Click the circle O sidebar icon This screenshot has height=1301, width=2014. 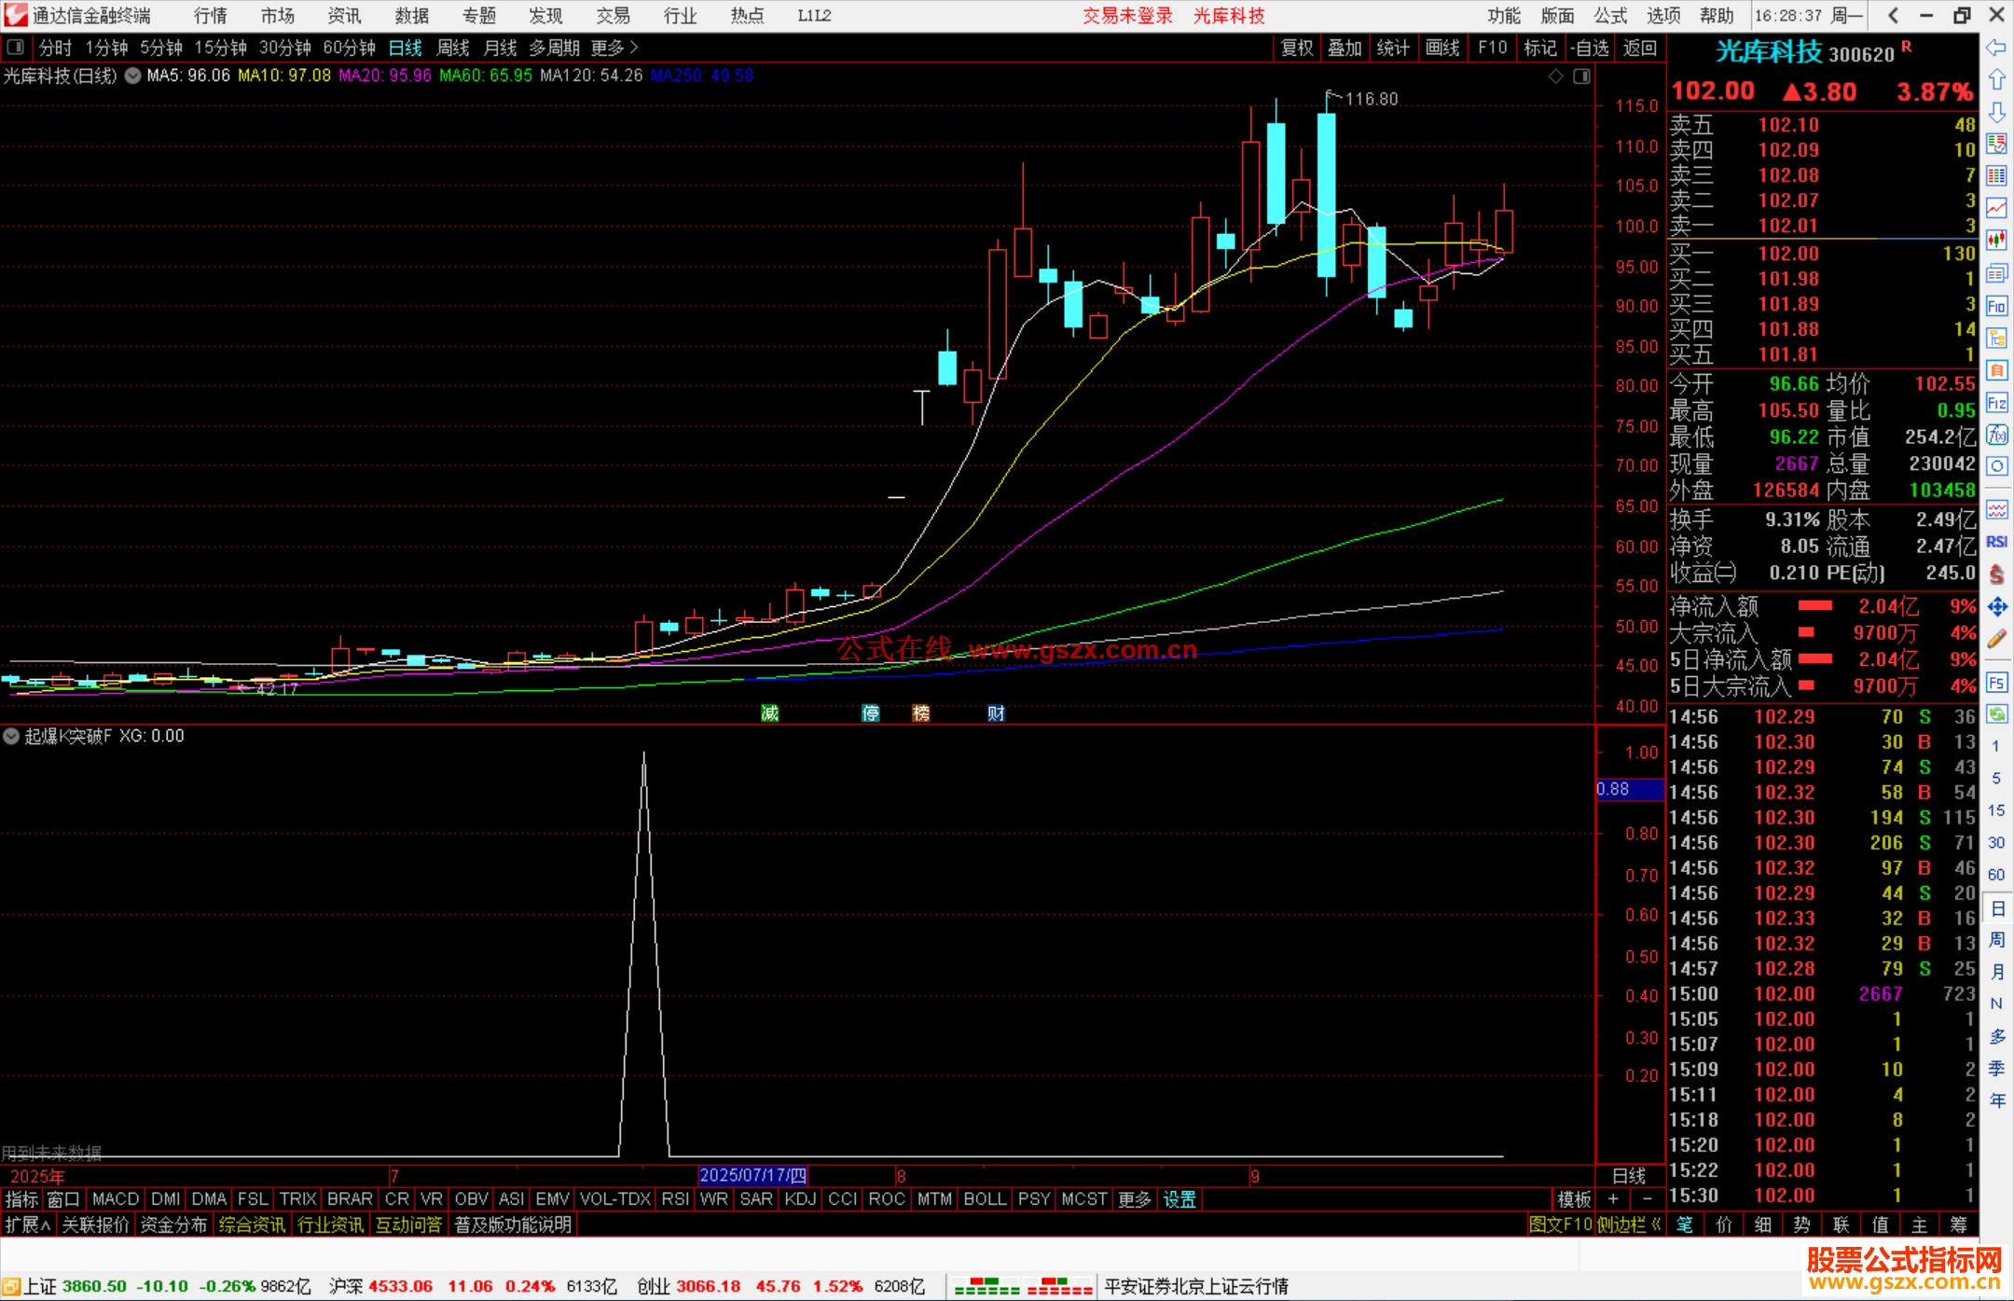point(1996,466)
